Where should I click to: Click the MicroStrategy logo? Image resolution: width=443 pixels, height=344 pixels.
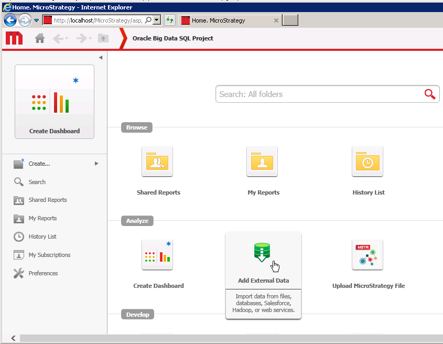coord(15,38)
